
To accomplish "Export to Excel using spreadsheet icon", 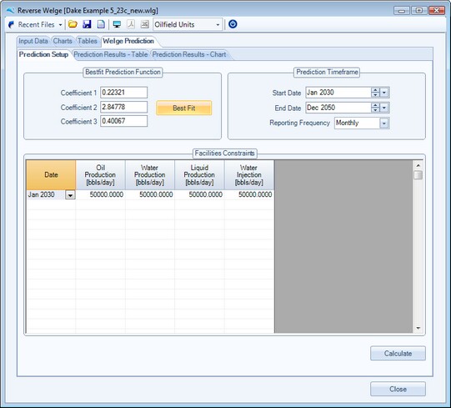I will pyautogui.click(x=145, y=24).
